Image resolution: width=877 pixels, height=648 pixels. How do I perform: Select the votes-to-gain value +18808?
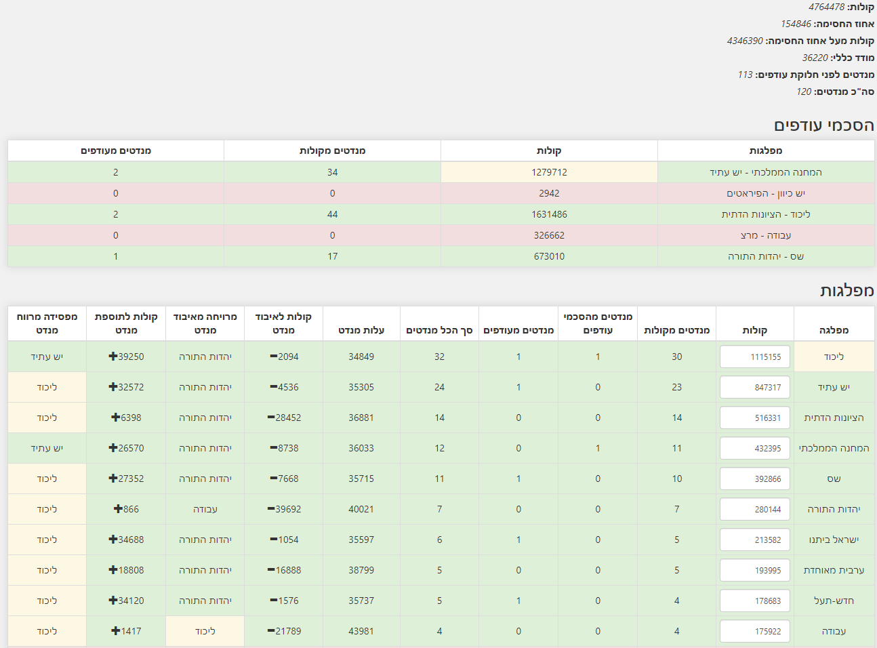pyautogui.click(x=126, y=570)
